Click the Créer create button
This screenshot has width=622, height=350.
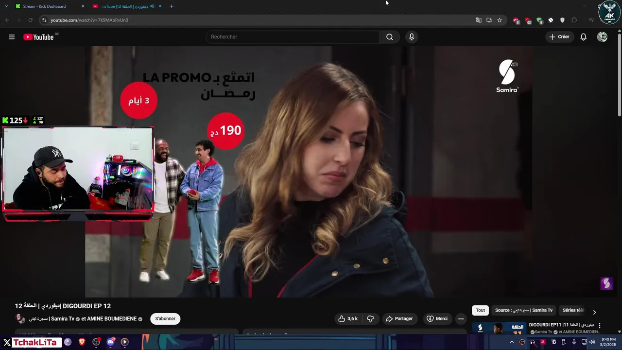[559, 37]
